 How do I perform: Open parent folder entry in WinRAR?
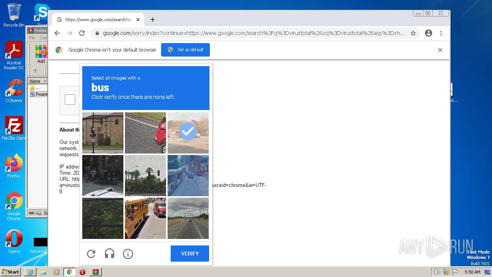click(37, 88)
